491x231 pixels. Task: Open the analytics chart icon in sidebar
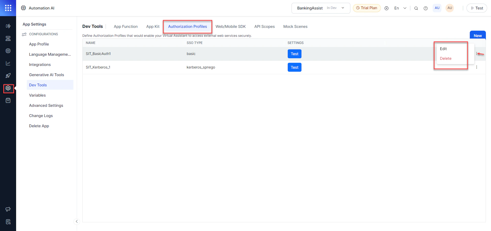tap(8, 63)
